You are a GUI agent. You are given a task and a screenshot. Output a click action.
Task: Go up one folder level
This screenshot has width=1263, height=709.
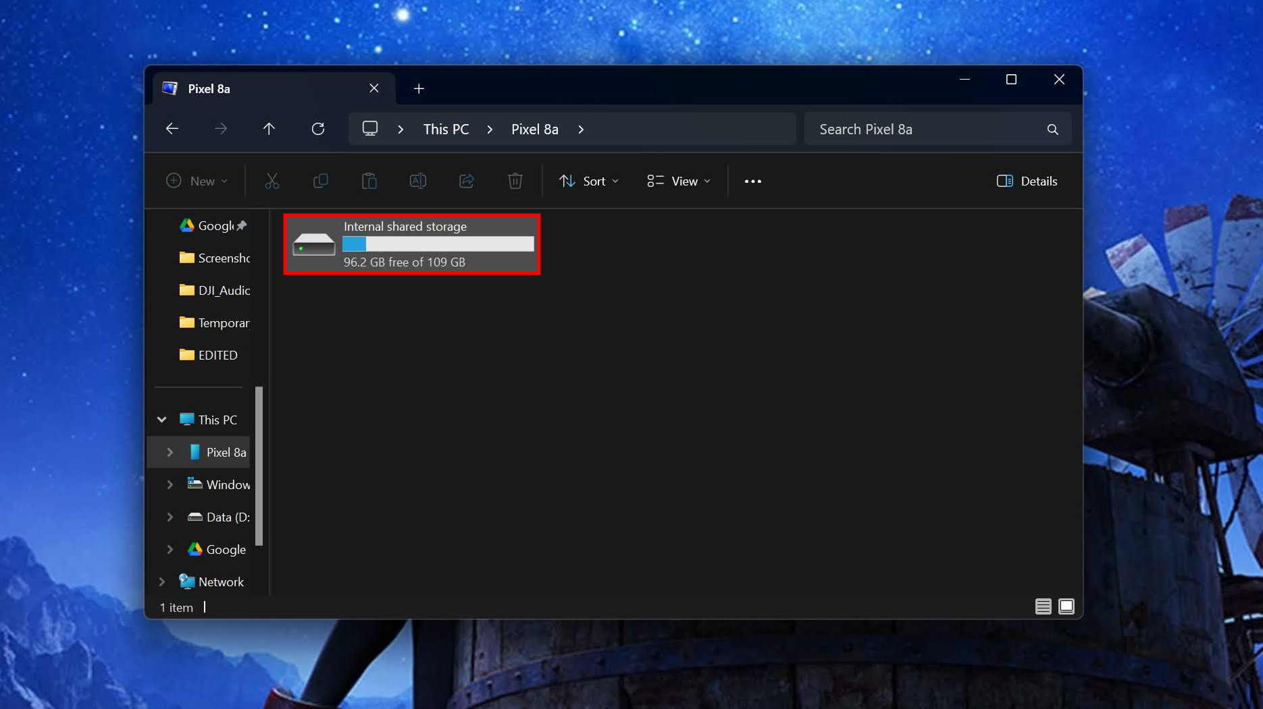pos(269,129)
